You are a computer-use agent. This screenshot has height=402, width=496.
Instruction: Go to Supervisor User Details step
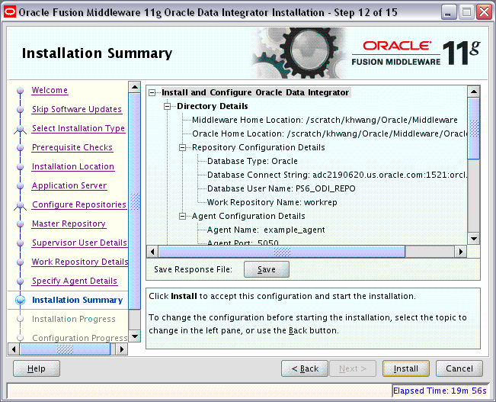(x=79, y=243)
